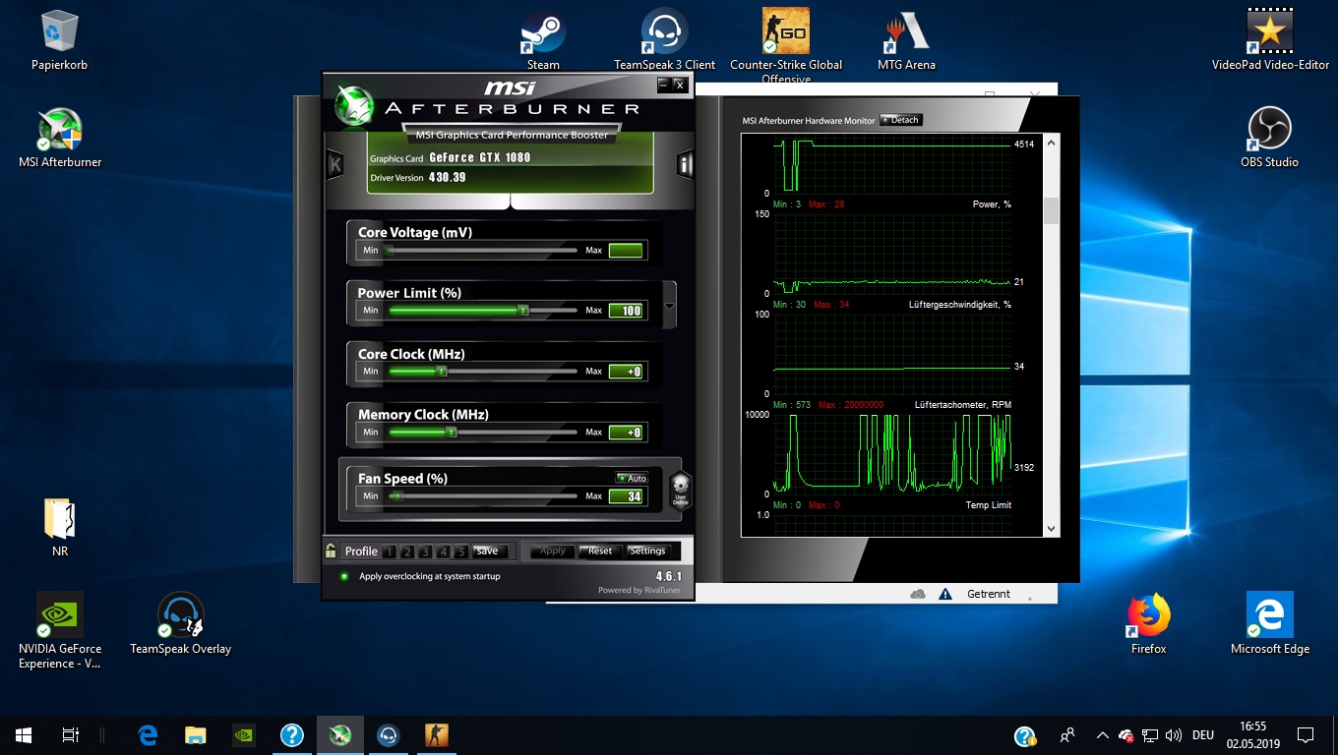Viewport: 1338px width, 755px height.
Task: Minimize the MSI Afterburner window
Action: (x=664, y=85)
